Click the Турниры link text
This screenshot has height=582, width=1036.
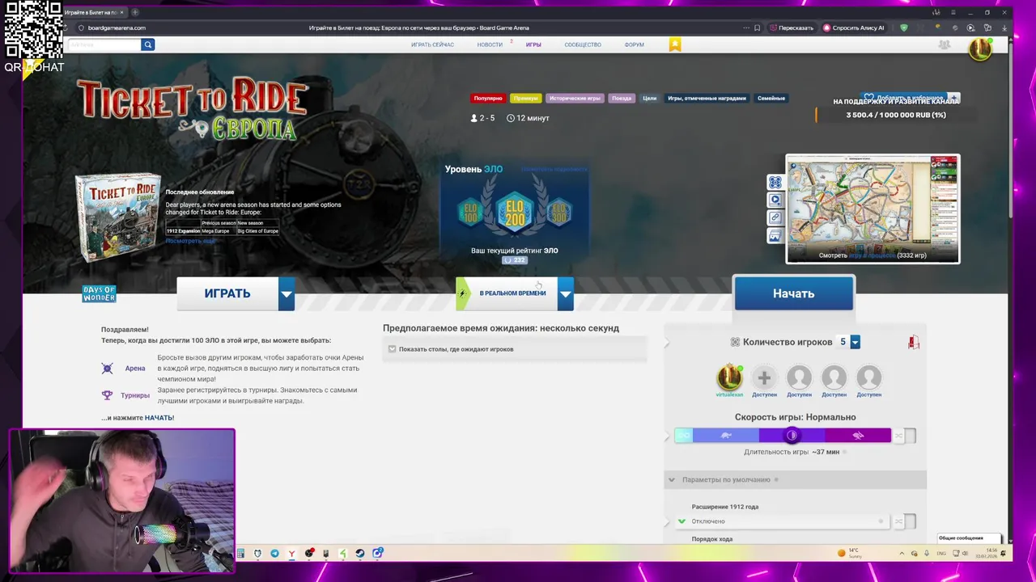click(135, 395)
